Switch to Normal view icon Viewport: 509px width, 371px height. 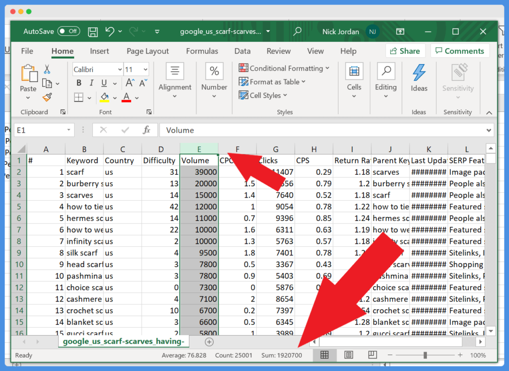pyautogui.click(x=324, y=355)
